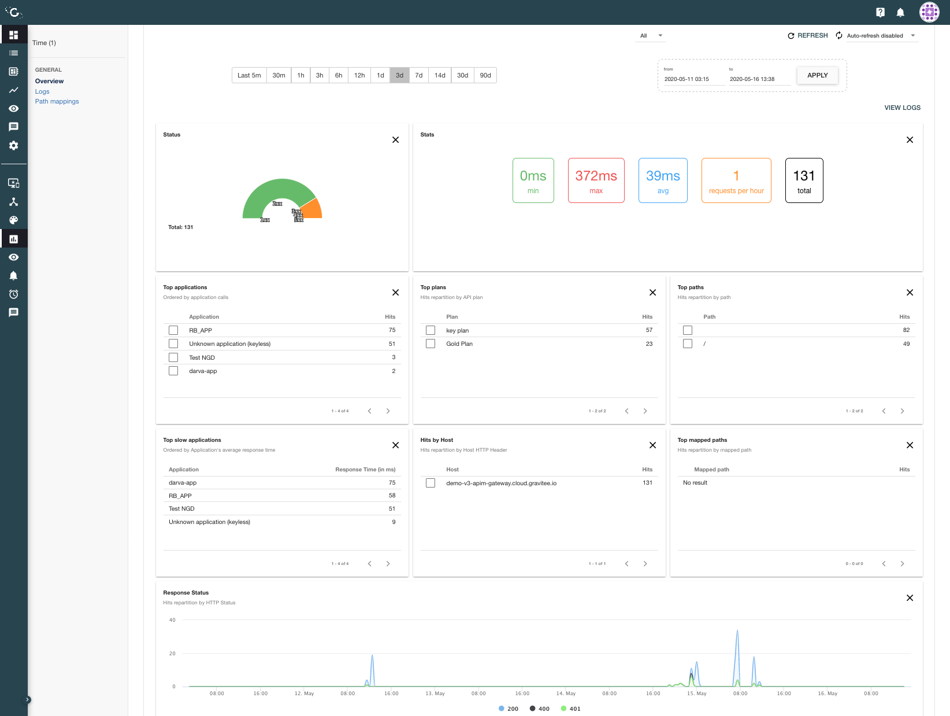The height and width of the screenshot is (716, 950).
Task: Click the notifications bell in top bar
Action: (x=900, y=12)
